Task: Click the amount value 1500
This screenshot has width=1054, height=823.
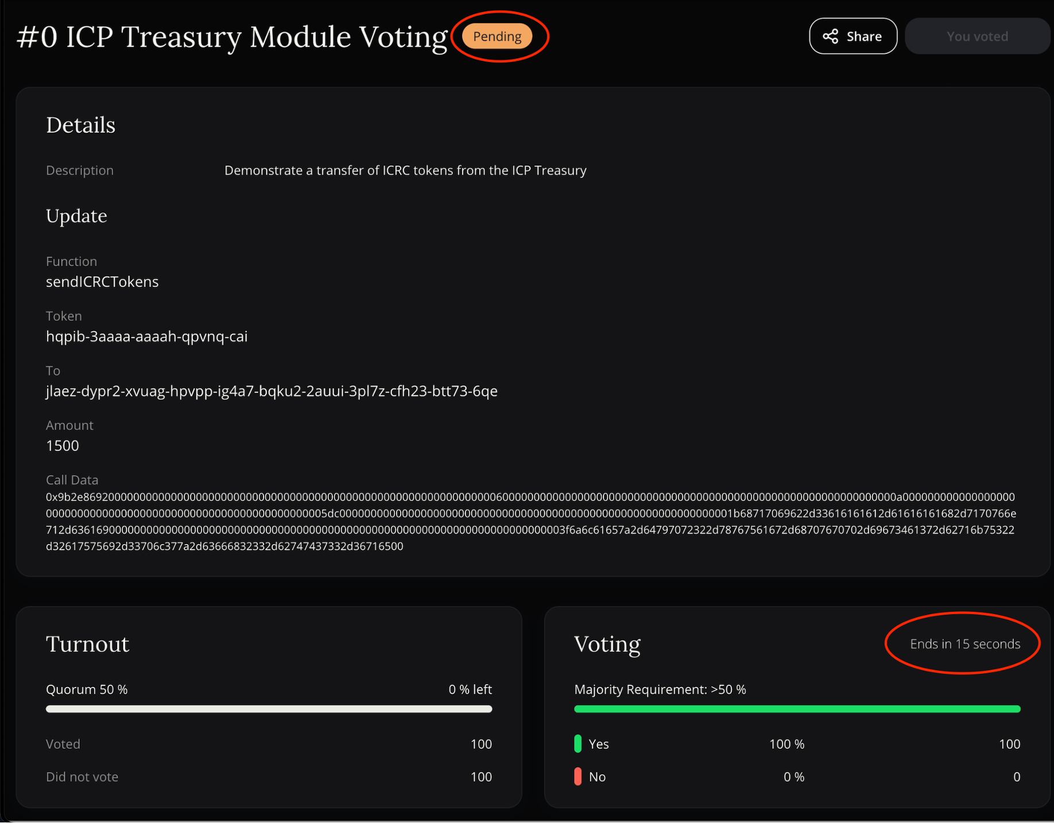Action: pos(63,445)
